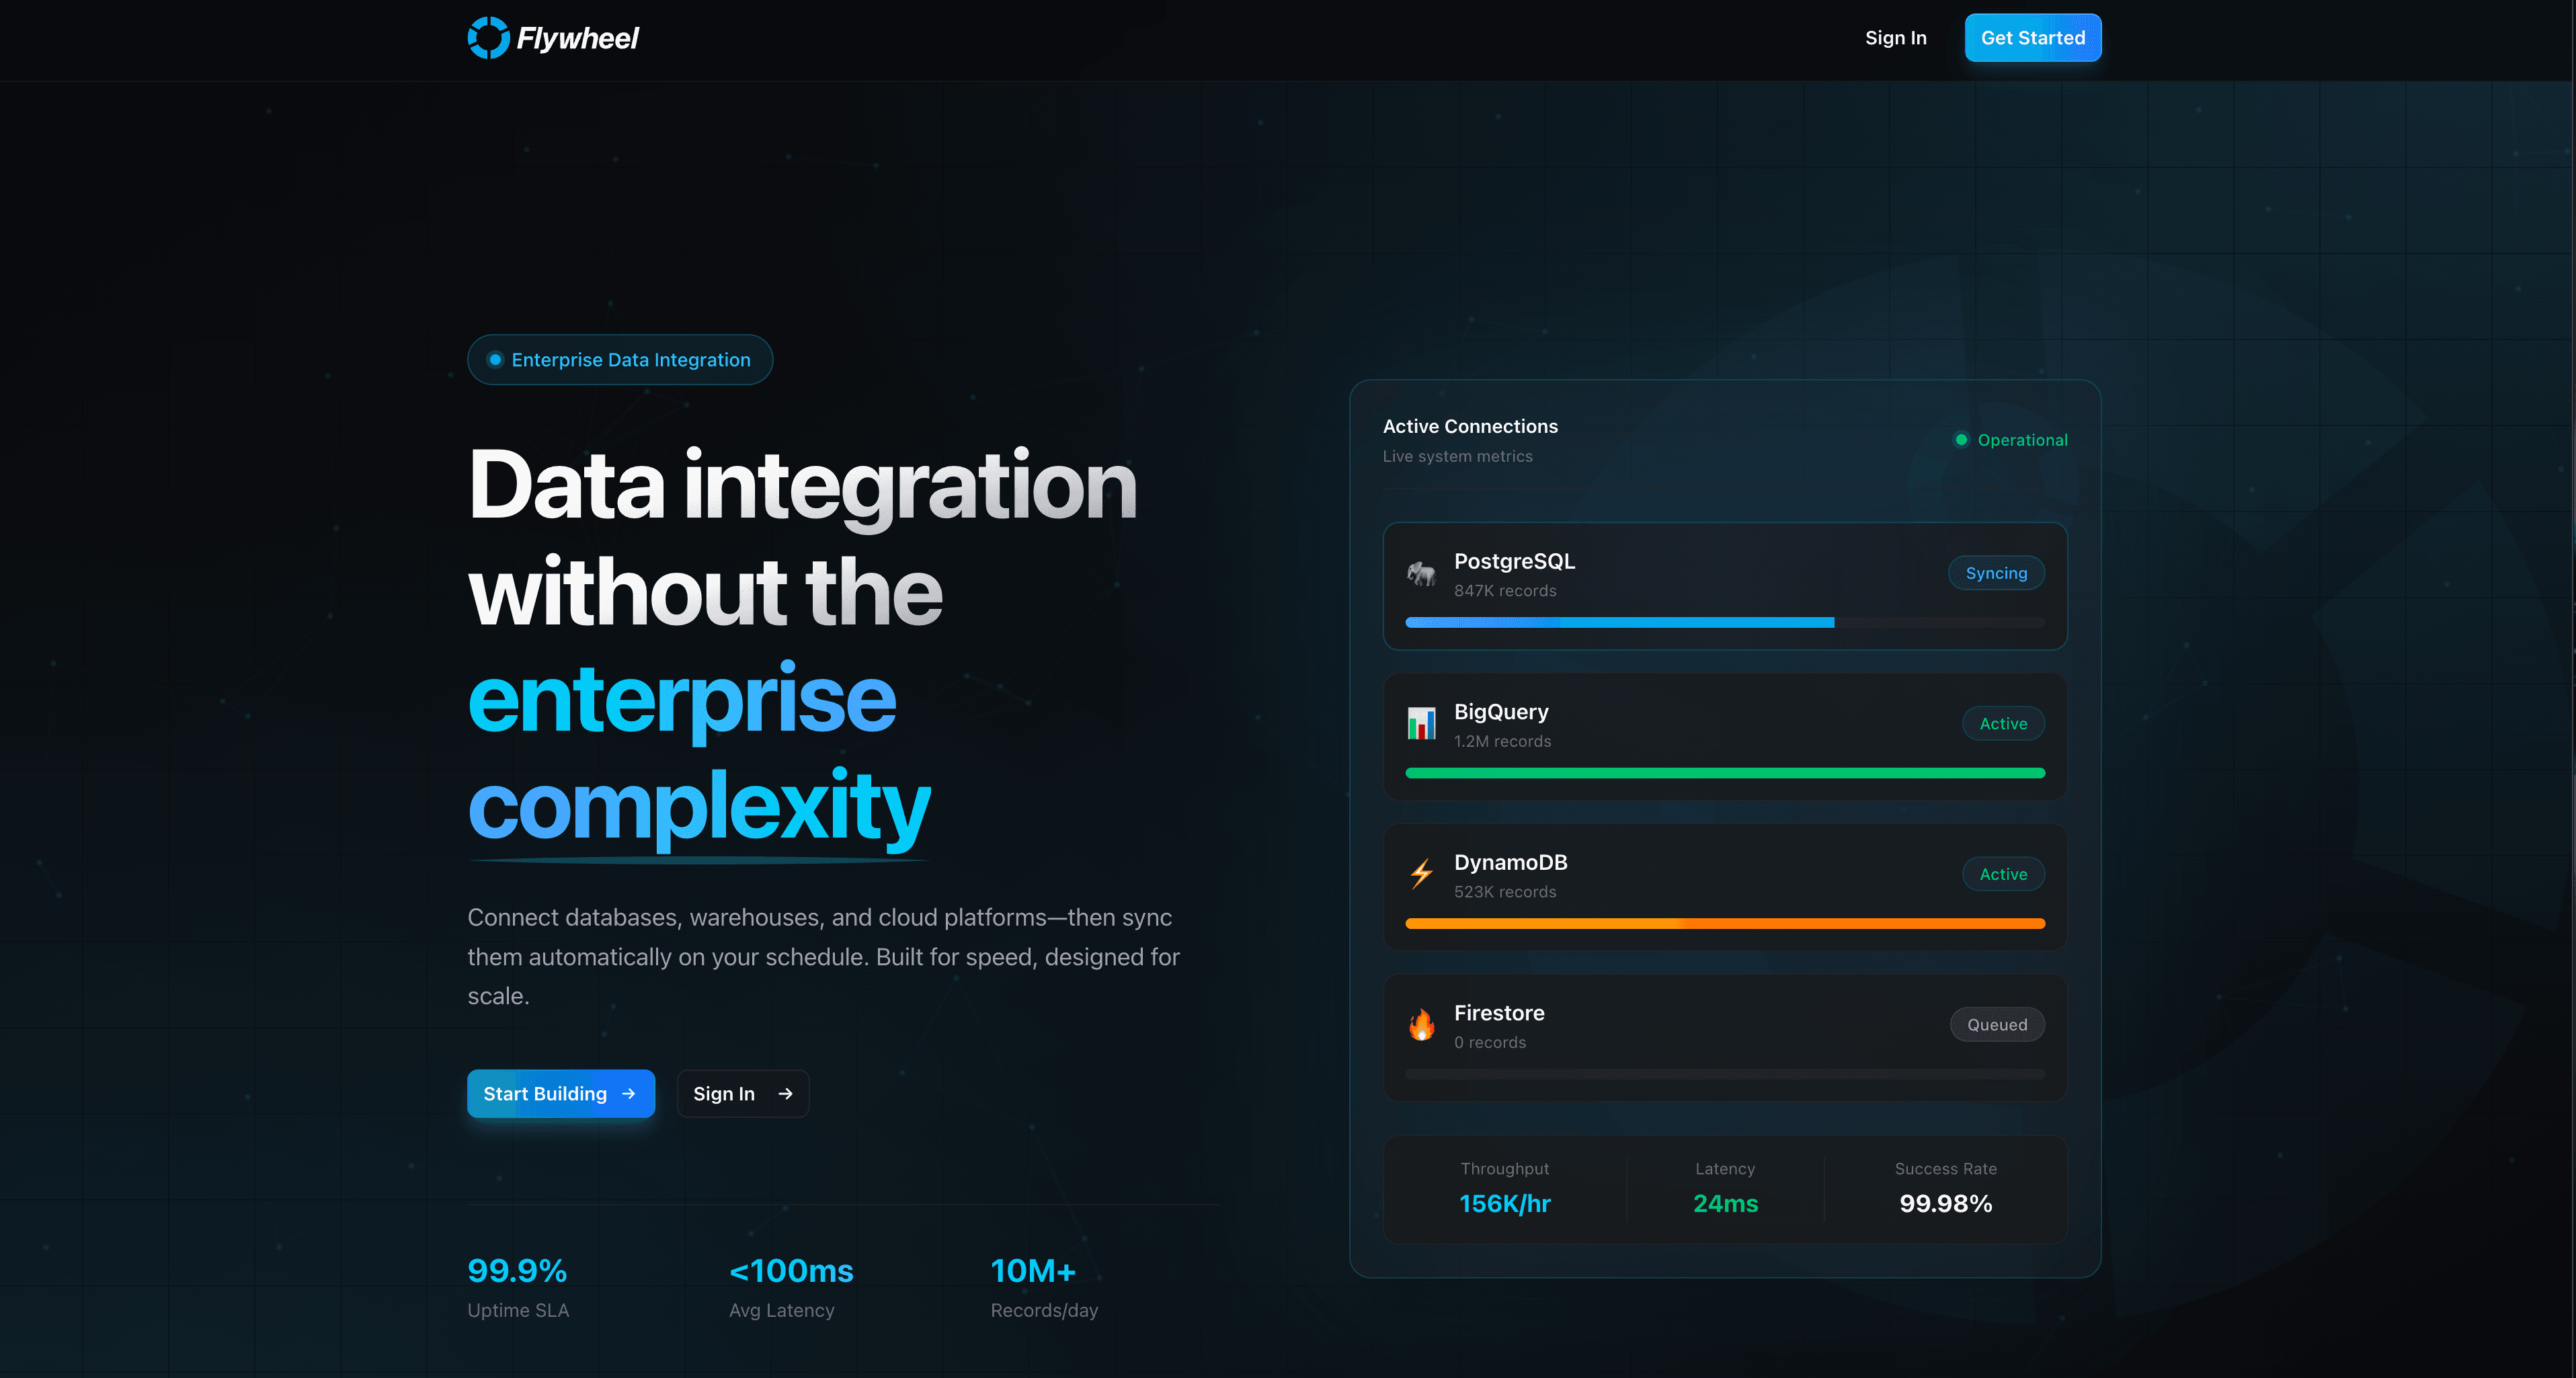Click the green Operational status dot
This screenshot has height=1378, width=2576.
pos(1961,440)
